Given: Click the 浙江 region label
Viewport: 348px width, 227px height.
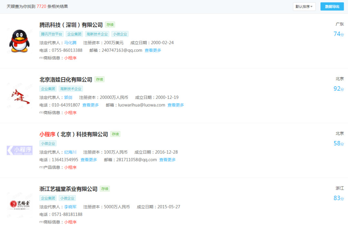Looking at the screenshot, I should tap(340, 188).
